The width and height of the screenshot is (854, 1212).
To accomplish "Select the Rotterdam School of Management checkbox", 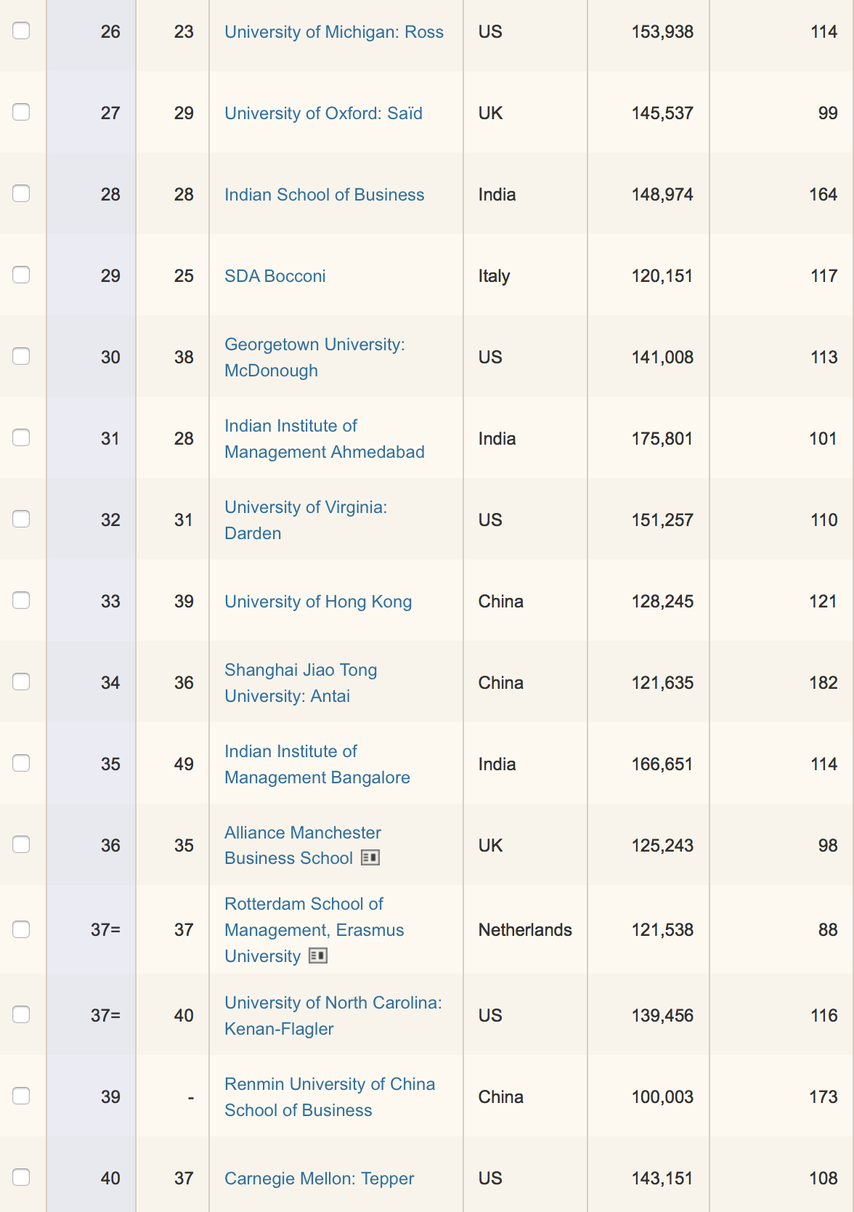I will (21, 929).
